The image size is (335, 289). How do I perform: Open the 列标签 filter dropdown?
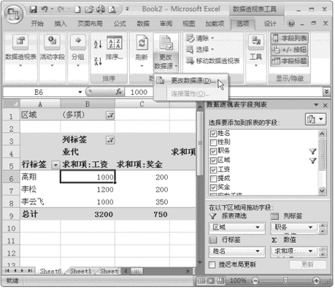(110, 140)
